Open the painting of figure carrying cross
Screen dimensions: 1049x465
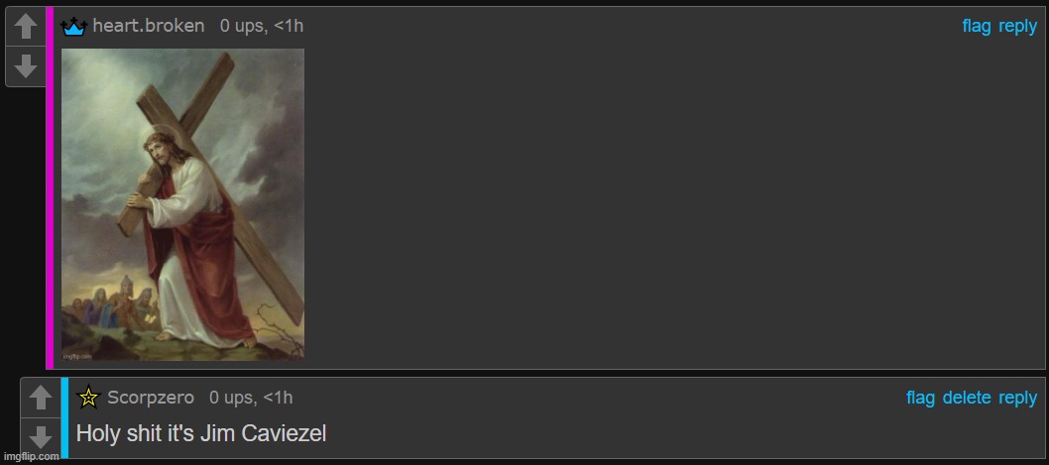[x=182, y=204]
